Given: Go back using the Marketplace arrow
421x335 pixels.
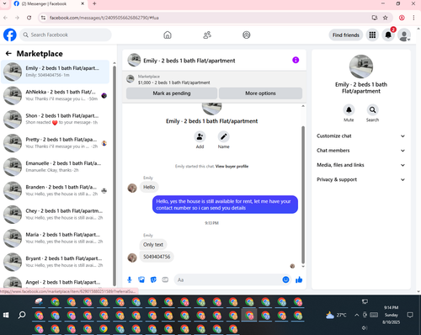Looking at the screenshot, I should coord(8,54).
